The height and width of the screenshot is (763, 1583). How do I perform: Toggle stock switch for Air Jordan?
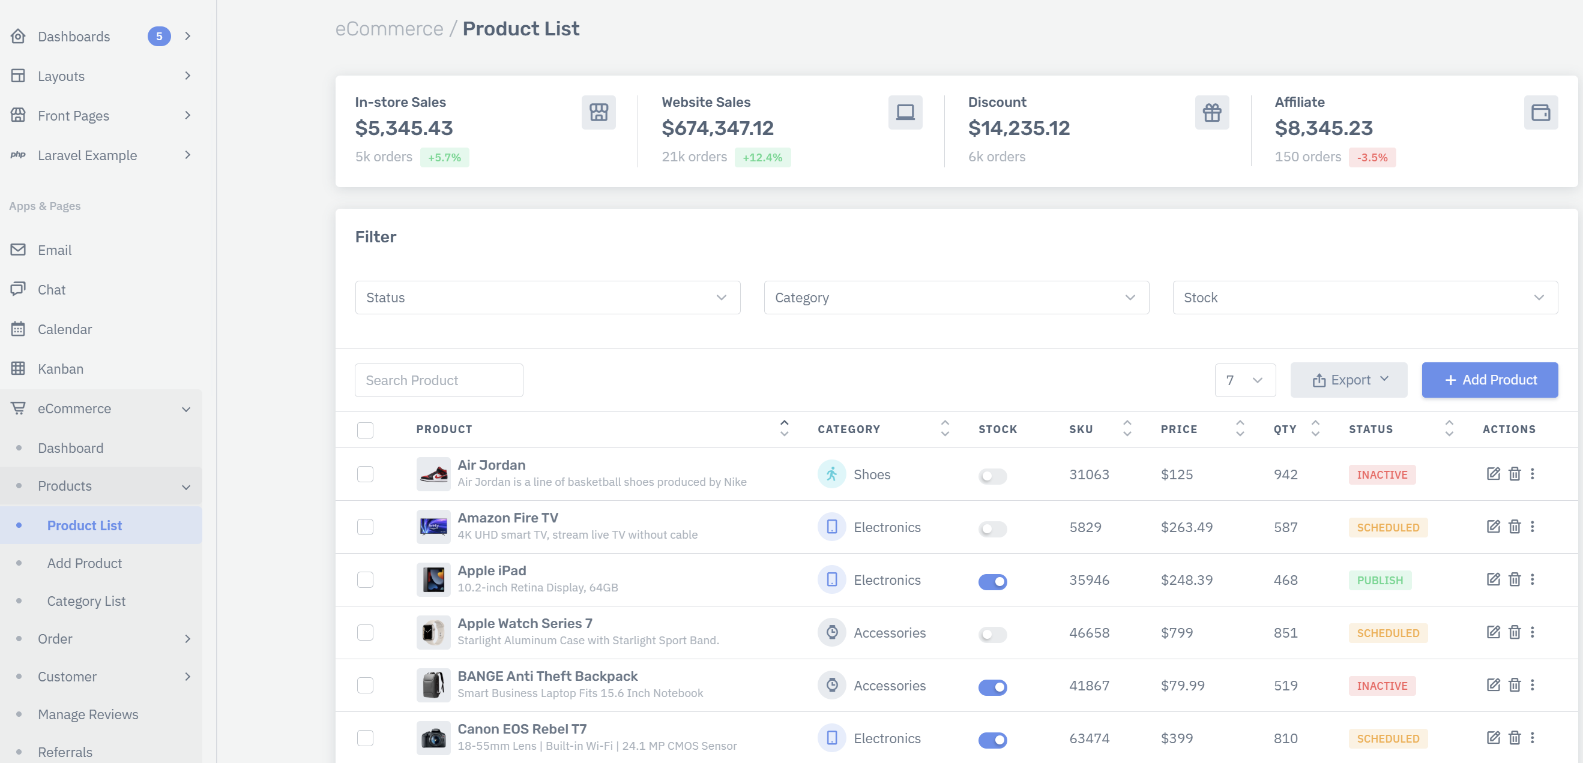(x=992, y=476)
